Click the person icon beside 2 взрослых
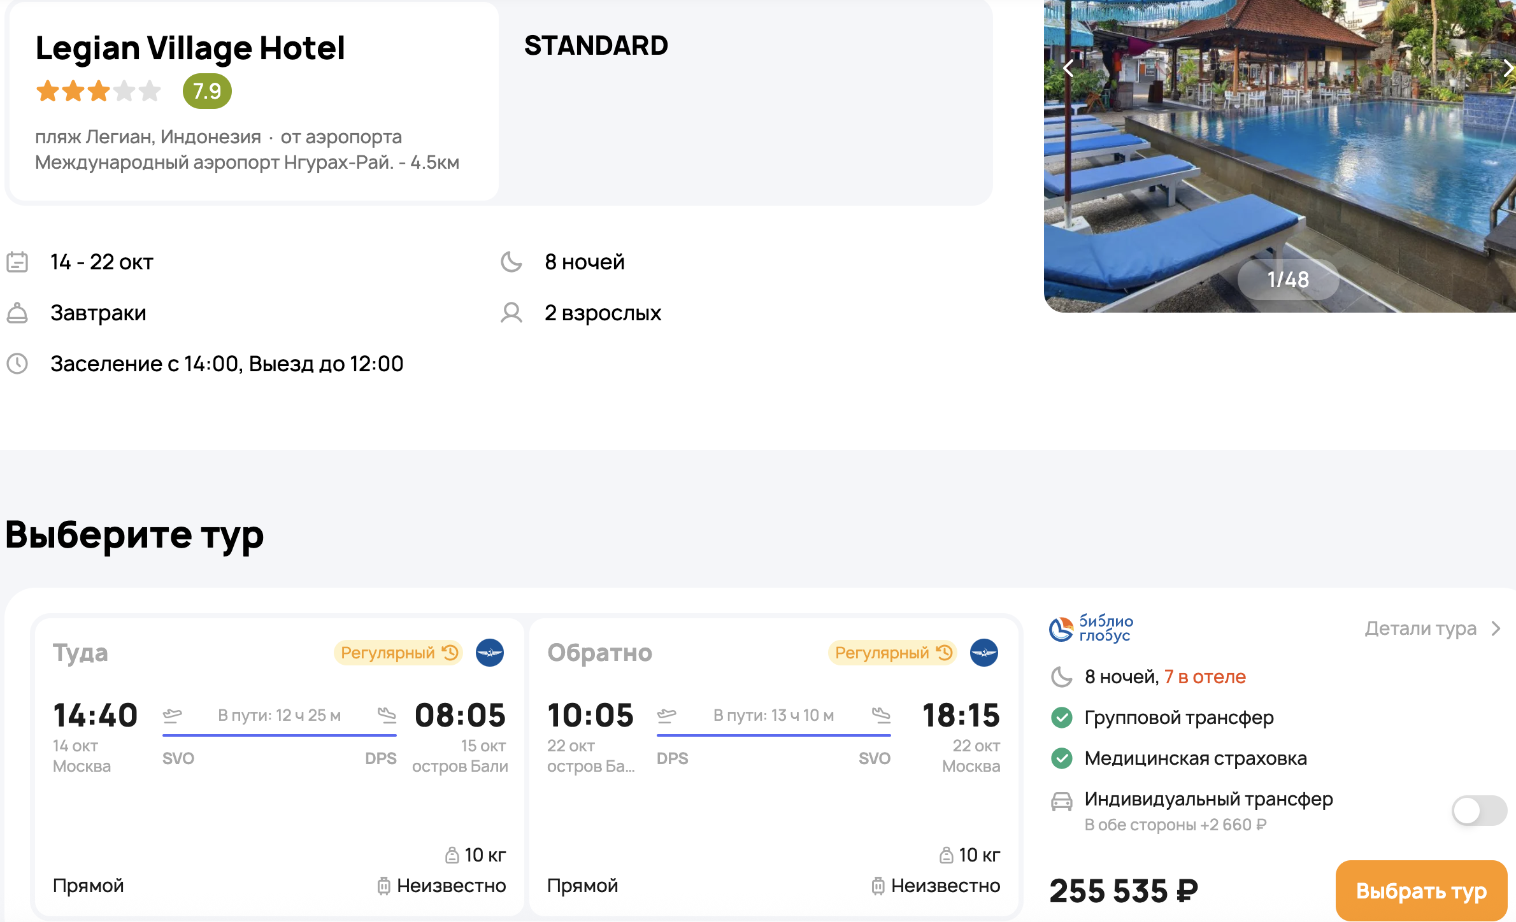This screenshot has width=1516, height=922. coord(511,313)
